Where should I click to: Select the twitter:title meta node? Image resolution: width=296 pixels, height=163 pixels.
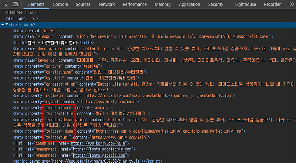click(81, 113)
